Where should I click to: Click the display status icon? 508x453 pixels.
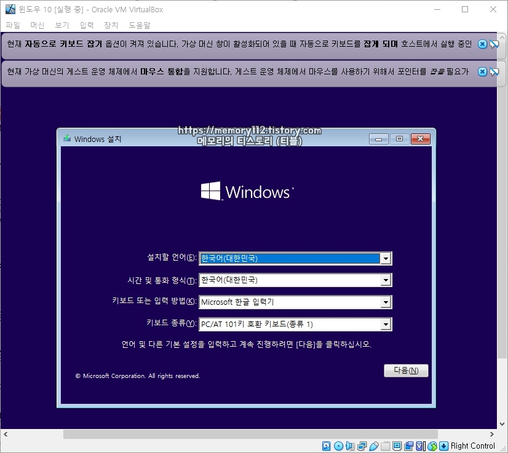point(397,446)
